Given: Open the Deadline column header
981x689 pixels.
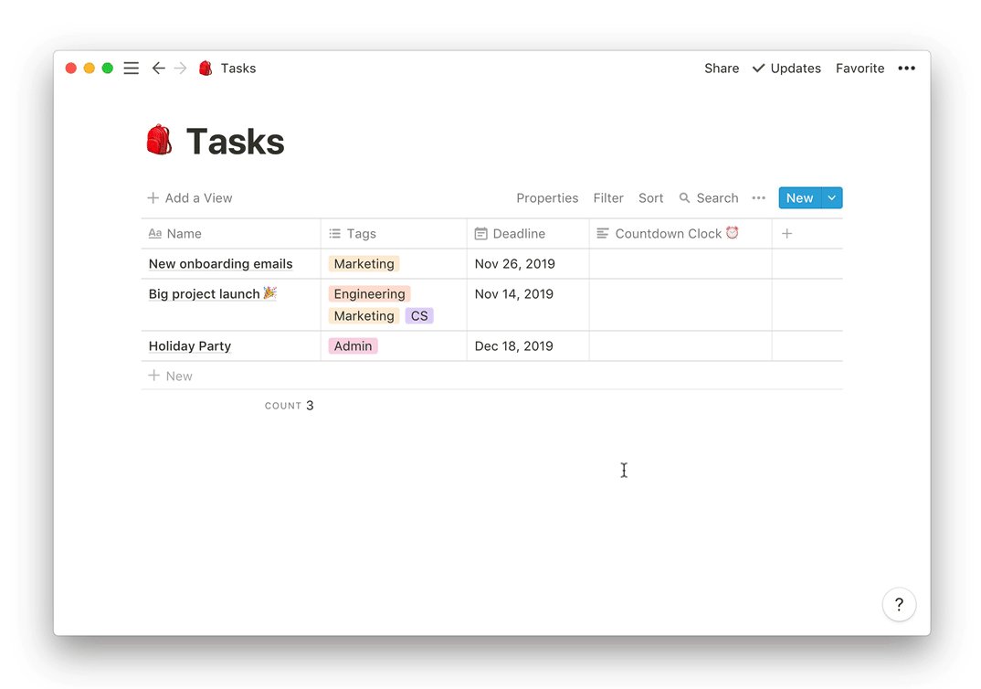Looking at the screenshot, I should [528, 233].
